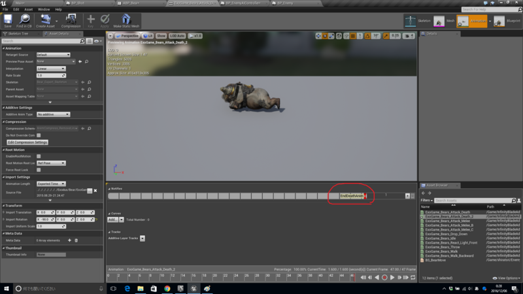Open the Create Asset toolbar tool
Image resolution: width=523 pixels, height=294 pixels.
(x=45, y=21)
